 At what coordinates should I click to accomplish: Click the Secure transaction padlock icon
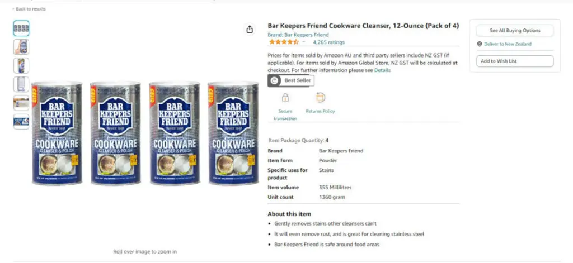(x=285, y=98)
